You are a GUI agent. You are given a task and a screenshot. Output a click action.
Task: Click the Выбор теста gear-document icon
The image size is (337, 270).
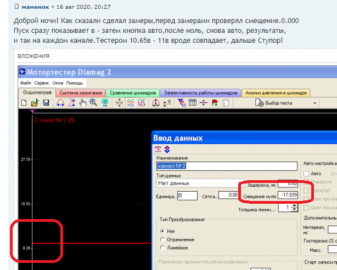[x=260, y=103]
